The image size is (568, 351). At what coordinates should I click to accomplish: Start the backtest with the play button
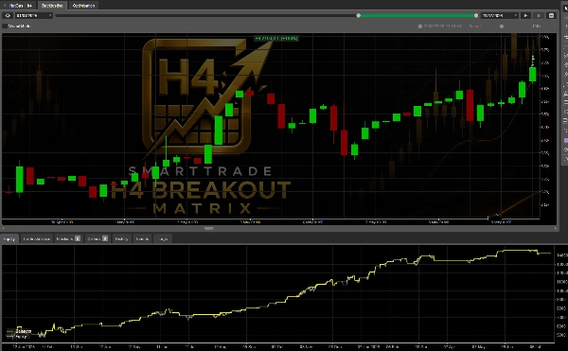[525, 15]
